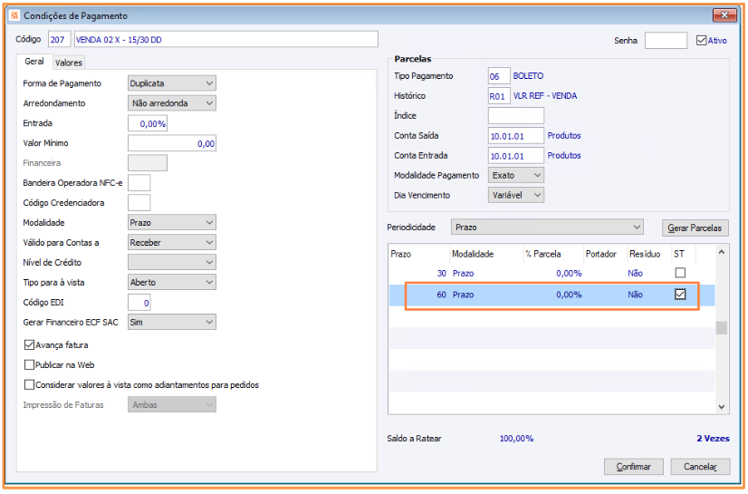The width and height of the screenshot is (748, 494).
Task: Uncheck ST box for the 60 Prazo row
Action: 680,294
